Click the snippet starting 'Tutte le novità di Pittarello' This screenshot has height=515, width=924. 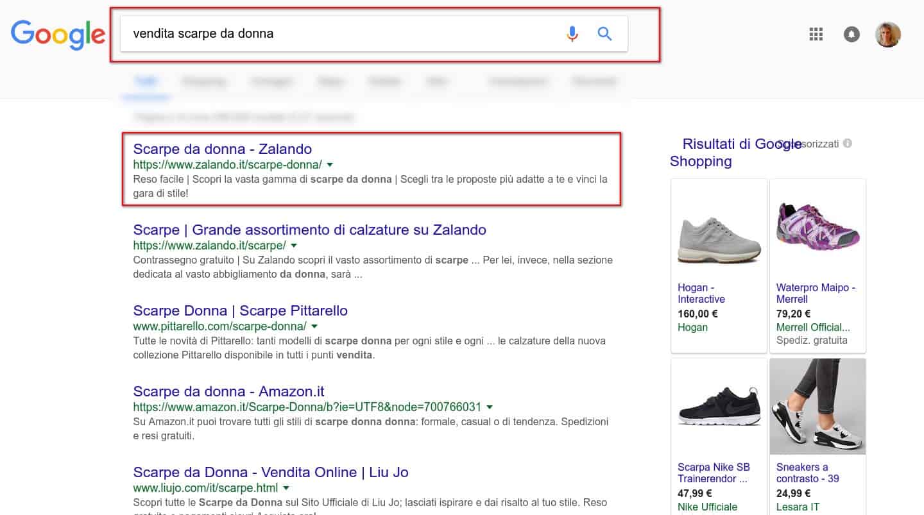[369, 348]
